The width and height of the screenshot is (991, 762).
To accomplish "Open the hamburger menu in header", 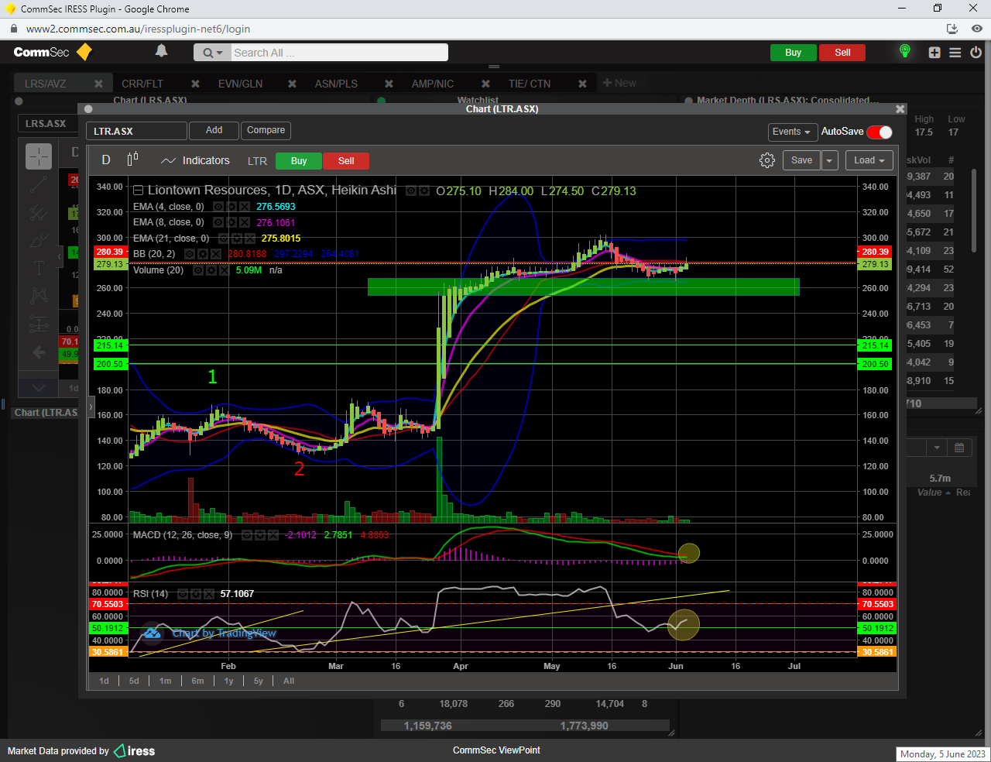I will pos(955,53).
